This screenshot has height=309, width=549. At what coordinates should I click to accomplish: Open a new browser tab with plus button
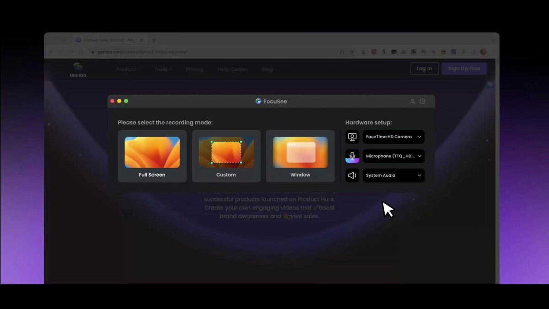154,40
